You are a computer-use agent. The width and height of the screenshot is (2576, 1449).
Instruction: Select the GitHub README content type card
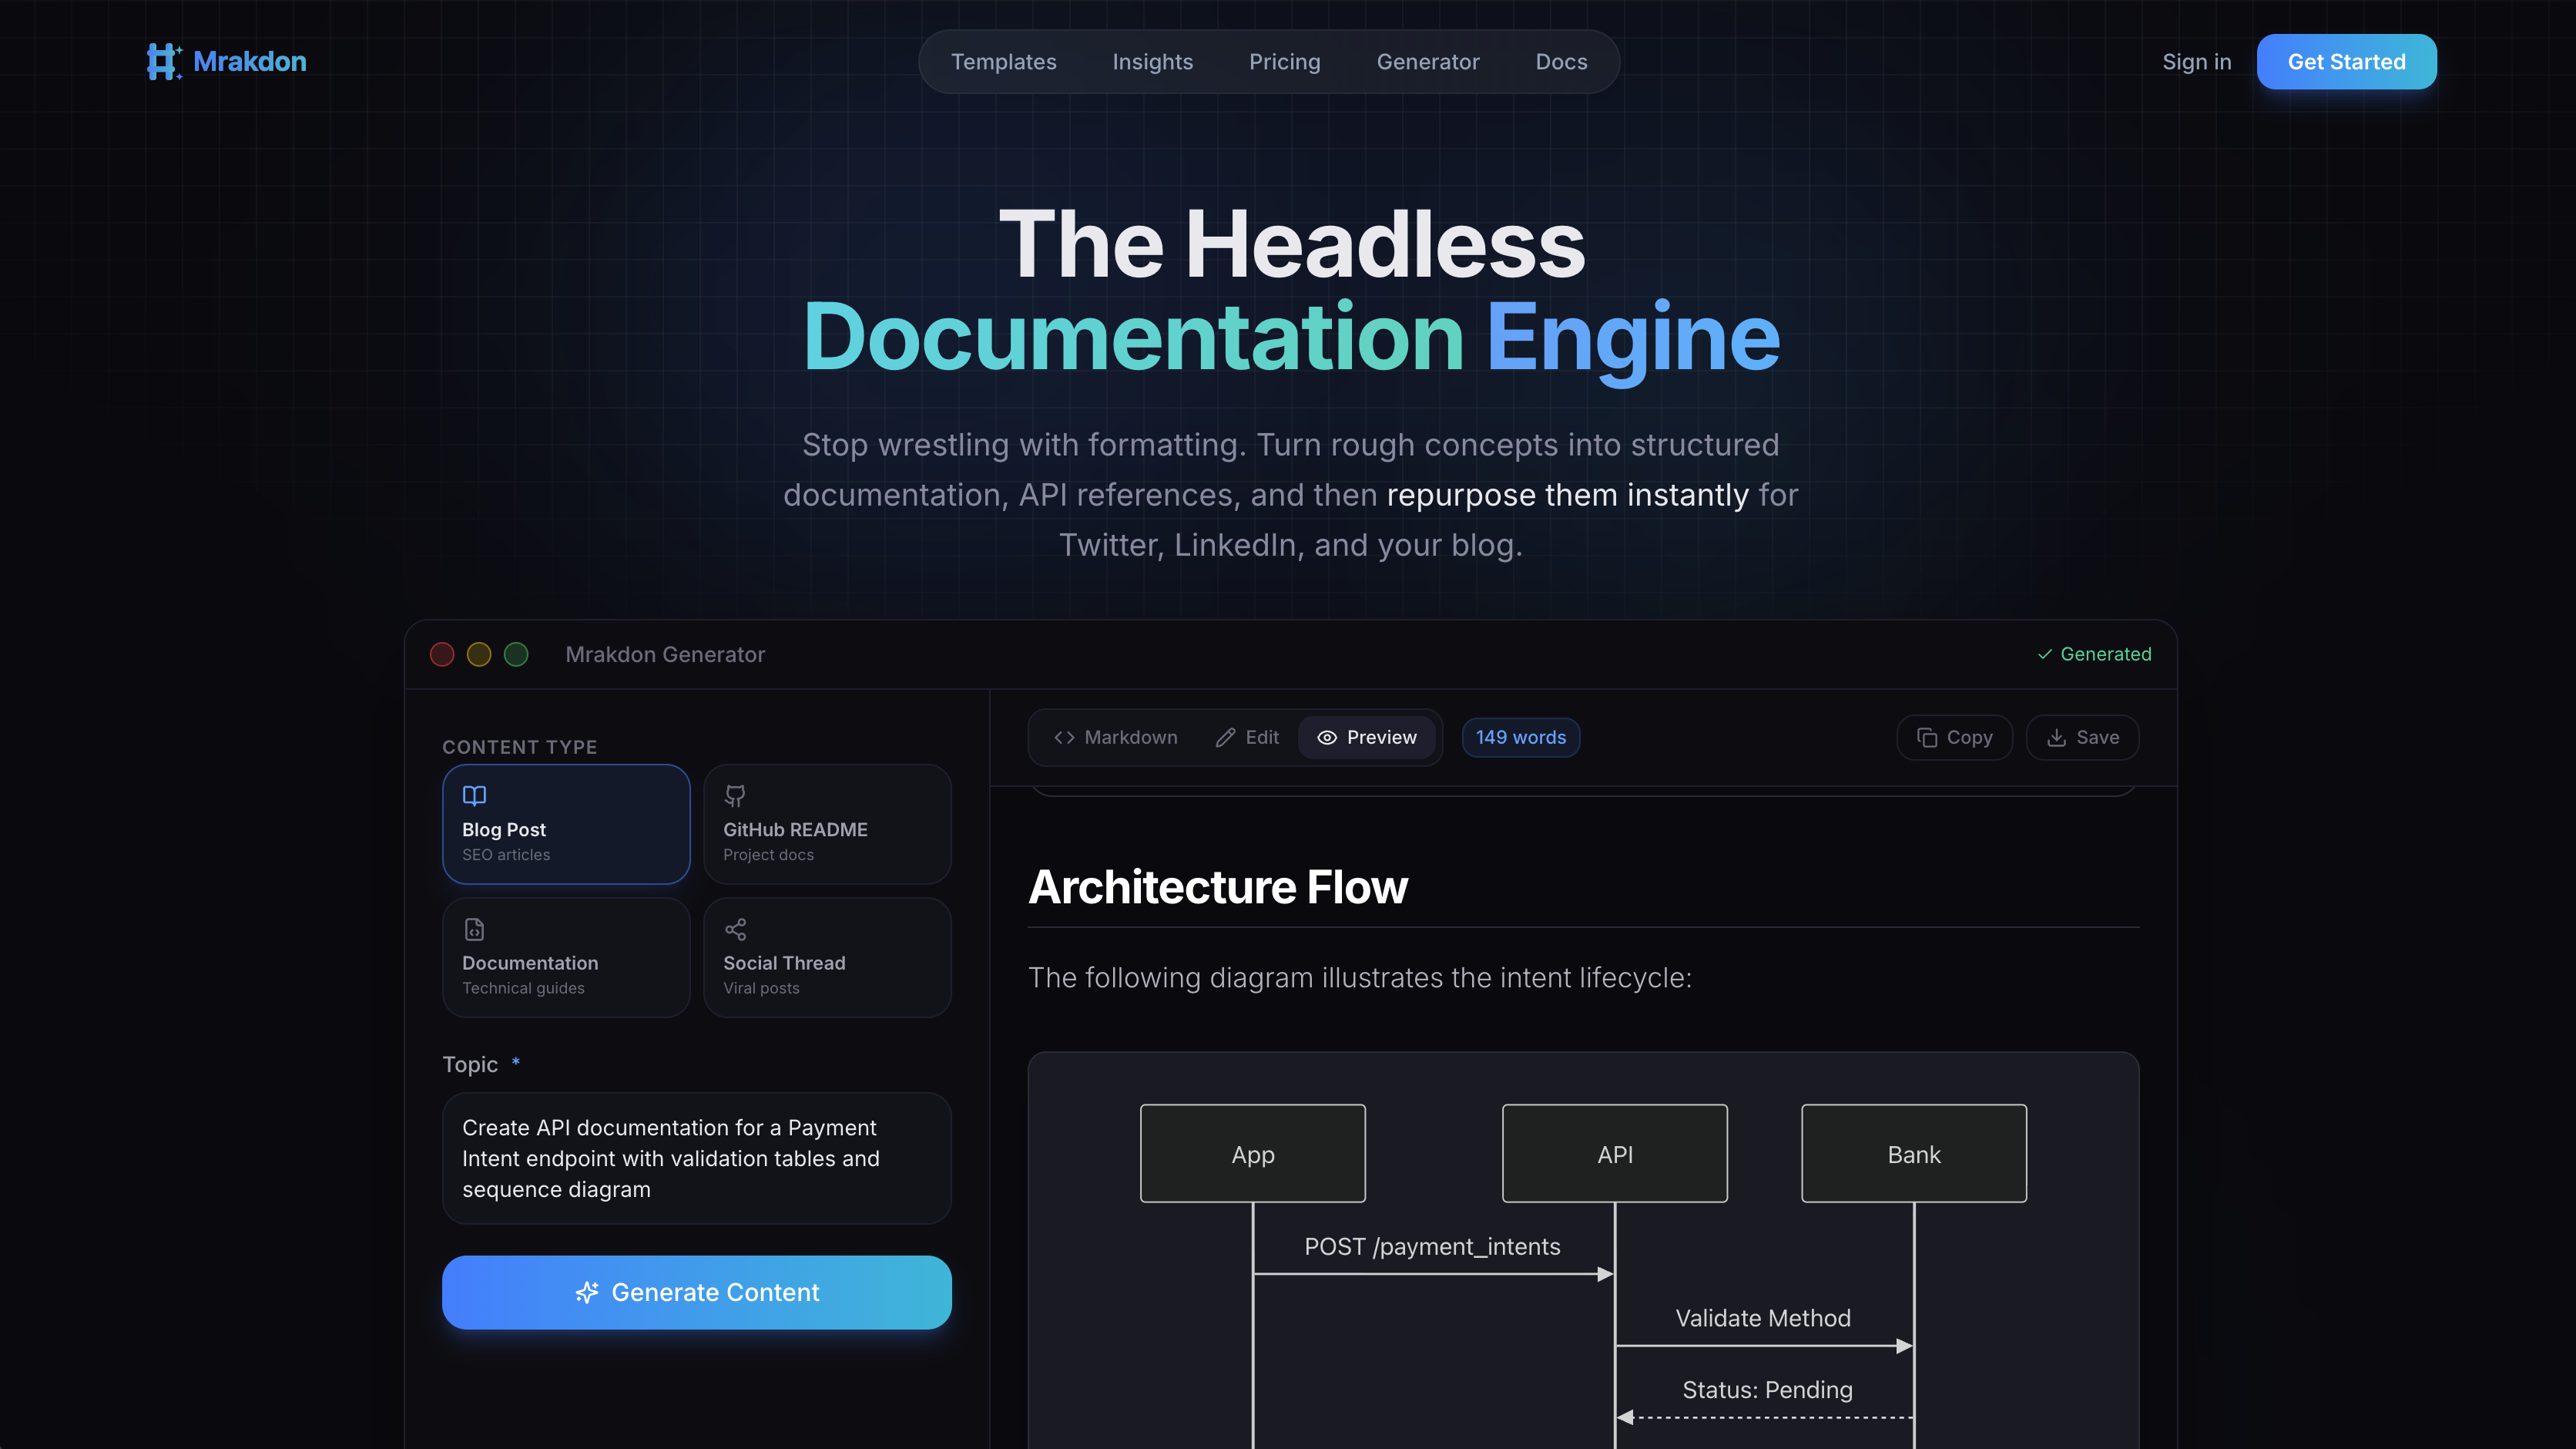(x=827, y=824)
